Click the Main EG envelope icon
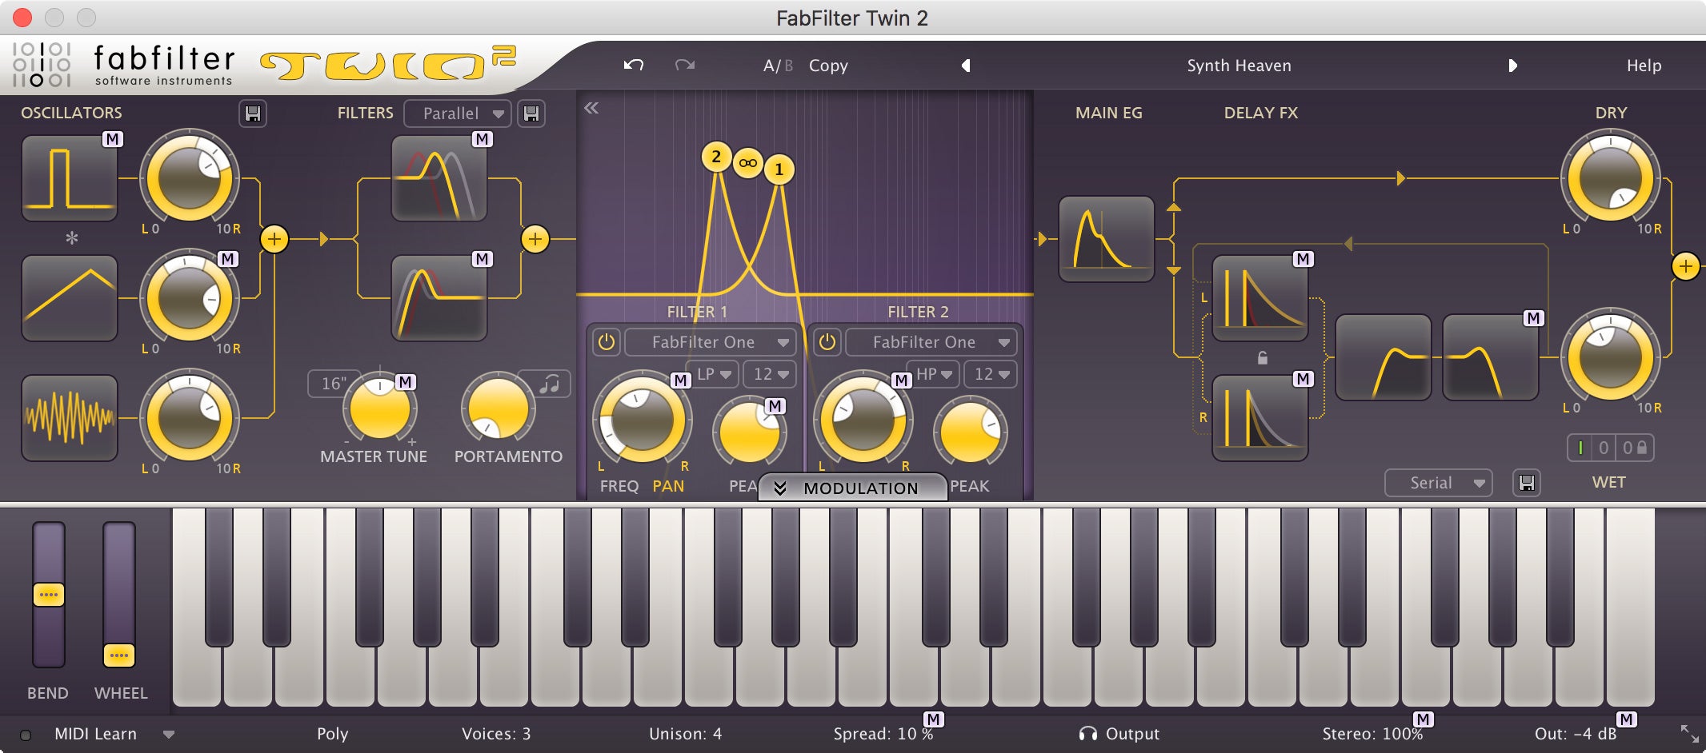The image size is (1706, 753). click(x=1106, y=238)
